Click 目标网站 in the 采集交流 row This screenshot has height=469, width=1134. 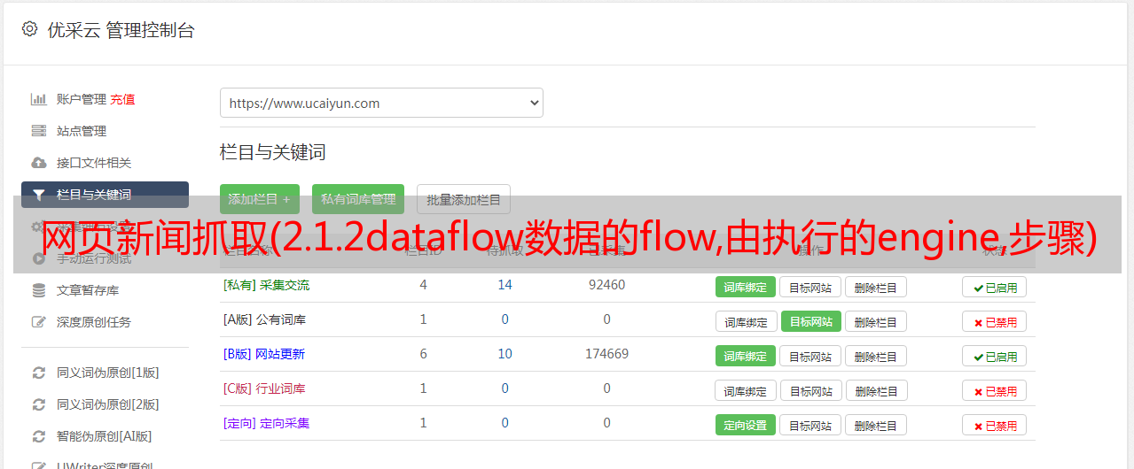pos(810,287)
